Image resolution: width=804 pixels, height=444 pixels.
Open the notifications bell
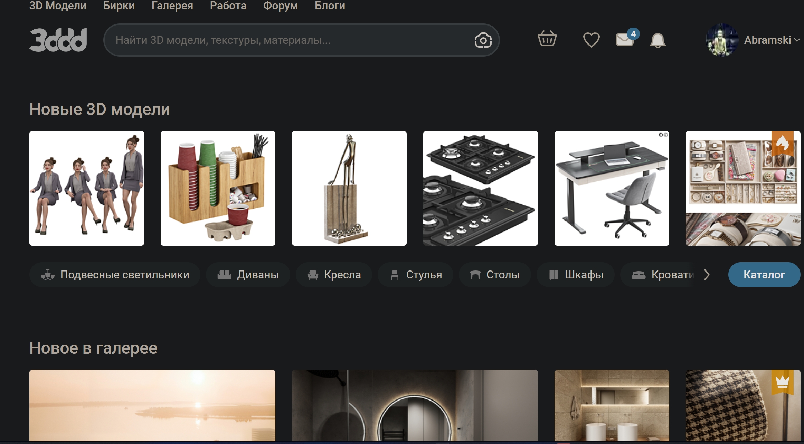pos(658,40)
